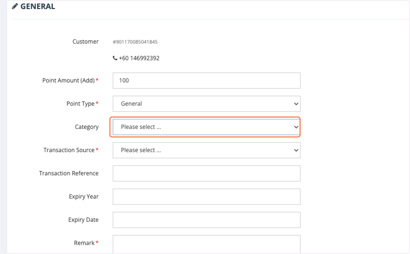Click the Transaction Source label
This screenshot has height=254, width=410.
coord(69,150)
